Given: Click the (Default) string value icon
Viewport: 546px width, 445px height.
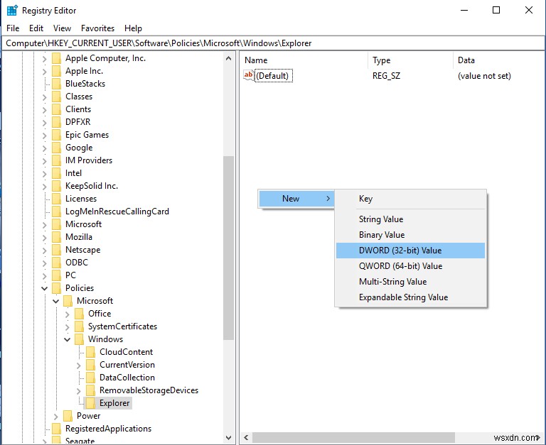Looking at the screenshot, I should 248,75.
